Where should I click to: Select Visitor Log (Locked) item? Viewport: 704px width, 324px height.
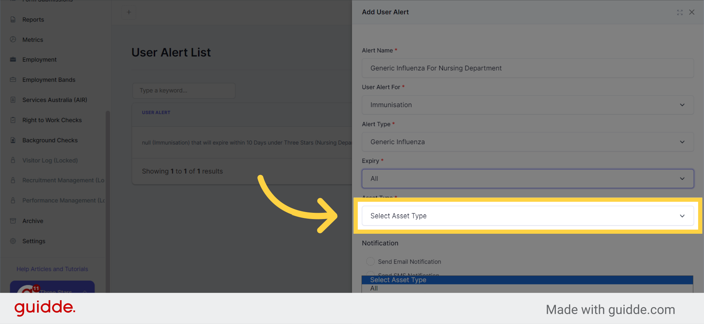(50, 160)
